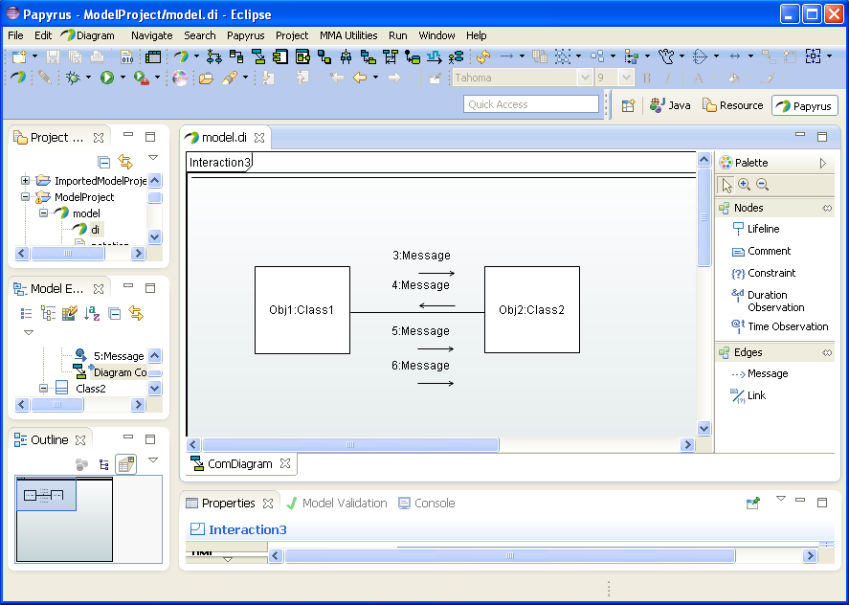This screenshot has width=849, height=605.
Task: Open the Run configurations dropdown arrow
Action: (x=123, y=78)
